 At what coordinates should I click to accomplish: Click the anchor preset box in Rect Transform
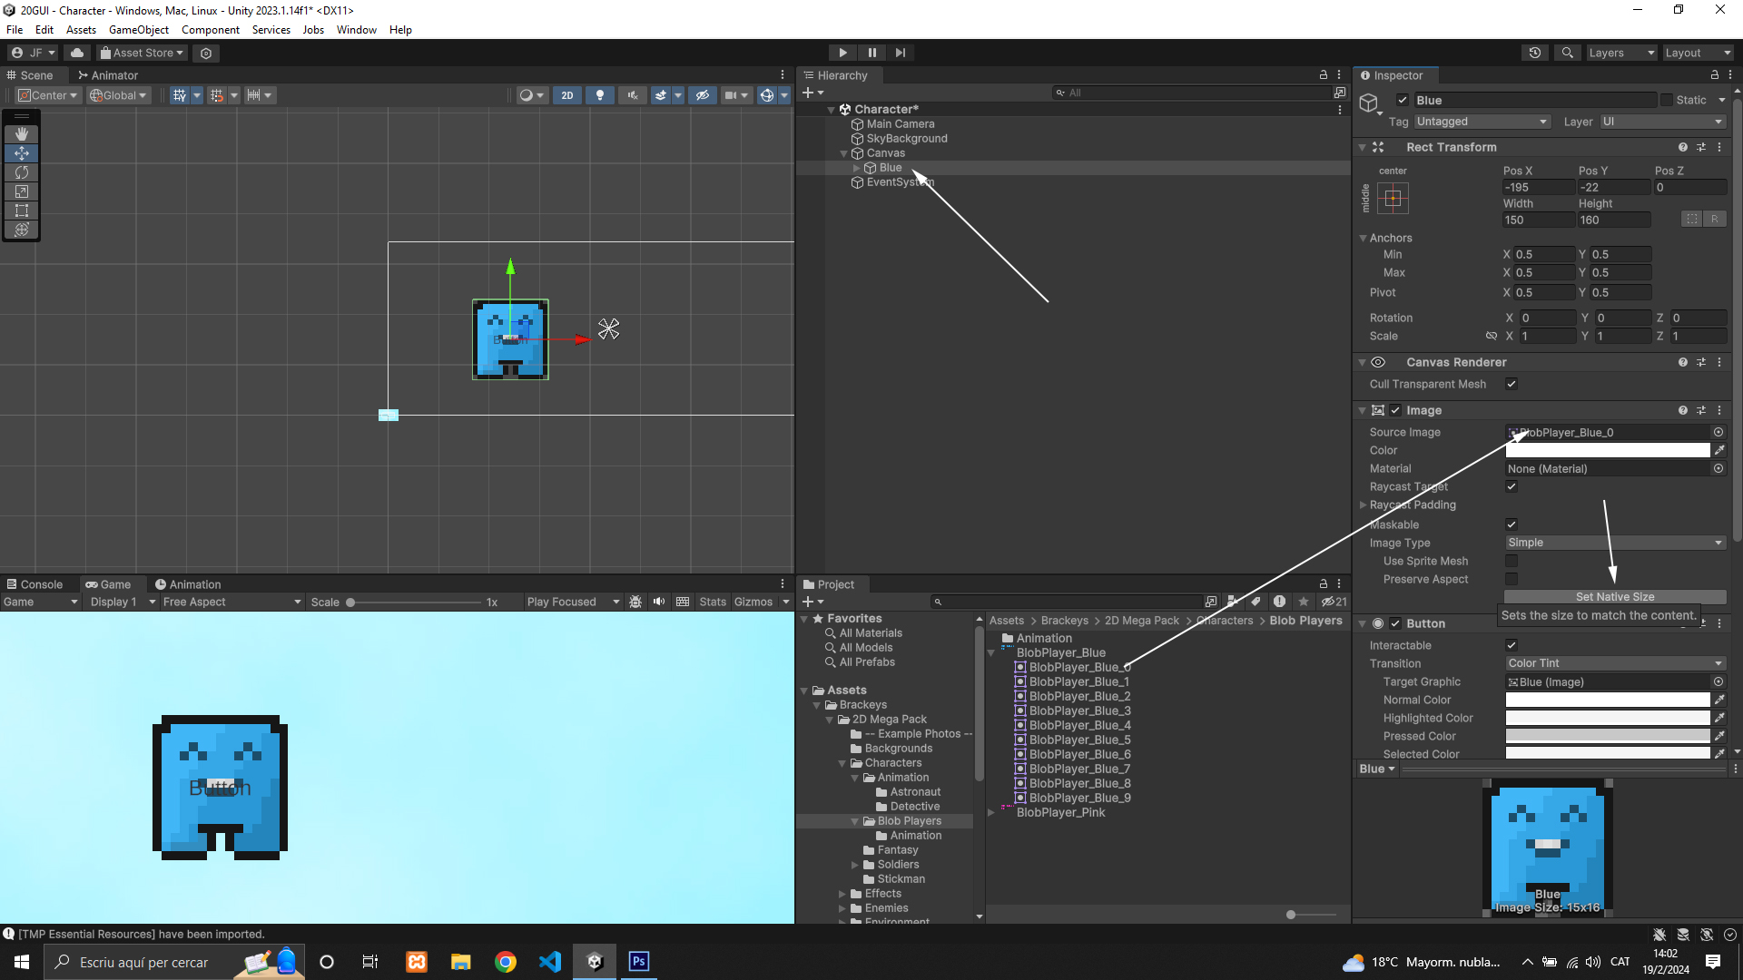pyautogui.click(x=1393, y=198)
